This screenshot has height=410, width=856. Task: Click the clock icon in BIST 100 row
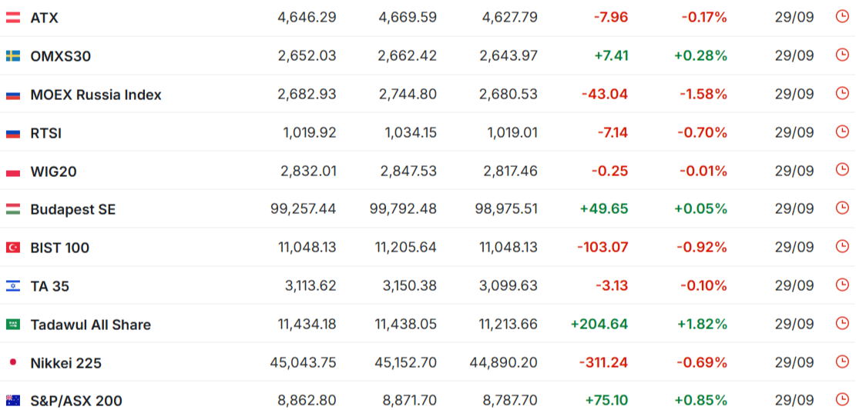tap(842, 246)
